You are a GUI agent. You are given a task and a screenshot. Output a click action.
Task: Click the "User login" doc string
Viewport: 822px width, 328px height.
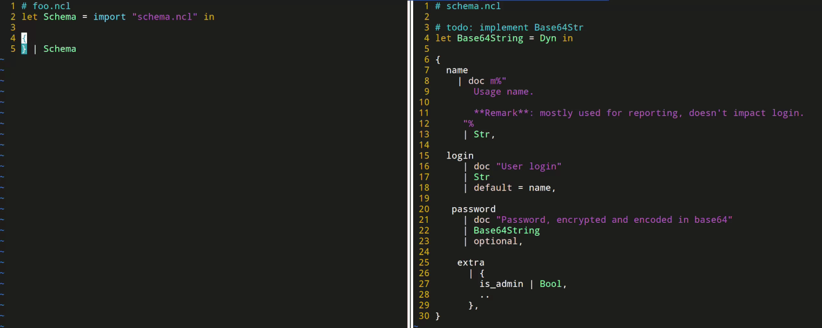click(x=528, y=166)
